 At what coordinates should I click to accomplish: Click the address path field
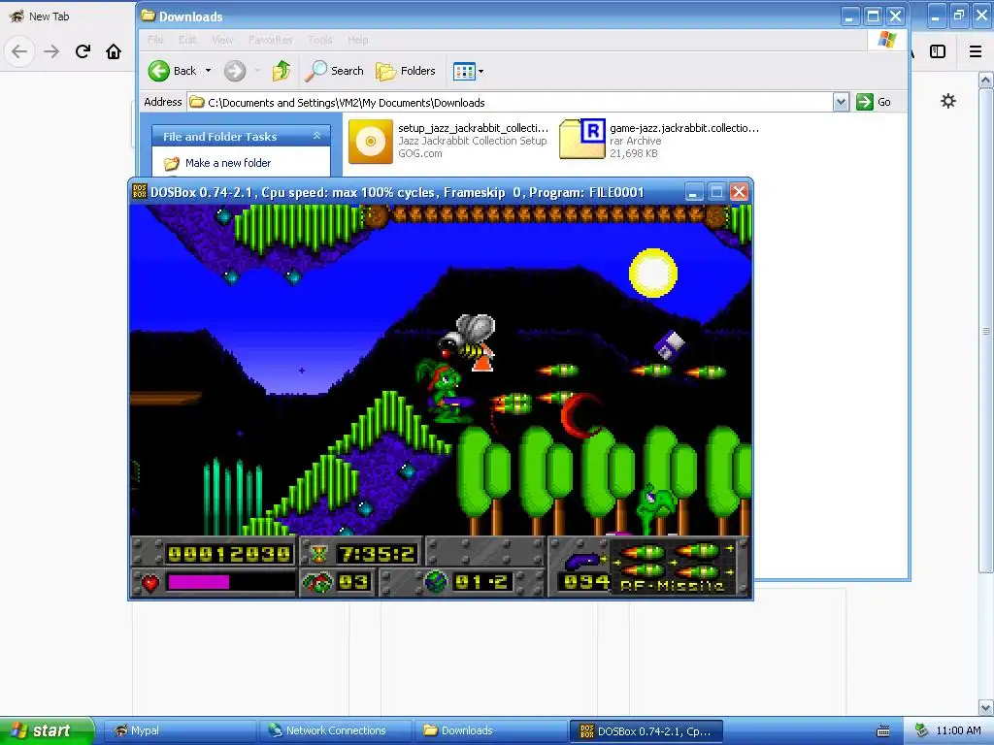510,103
